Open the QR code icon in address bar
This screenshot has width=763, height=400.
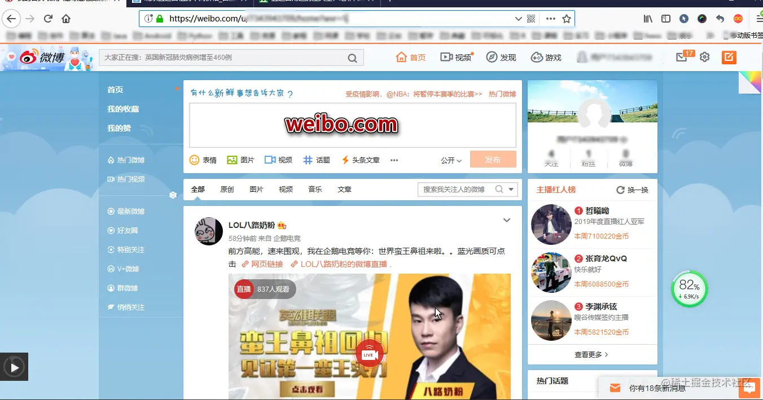(x=531, y=19)
